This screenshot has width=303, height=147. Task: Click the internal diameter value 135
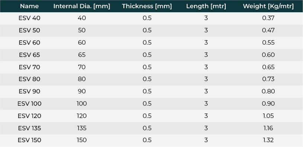tap(82, 128)
